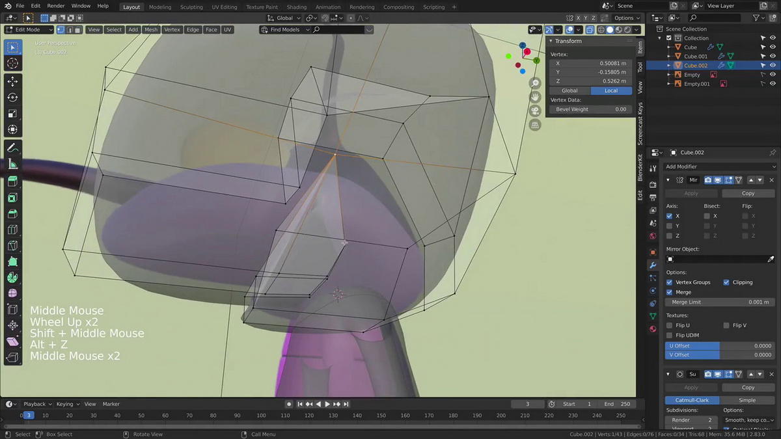Open the Edit Mode dropdown
The height and width of the screenshot is (439, 781).
coord(29,29)
